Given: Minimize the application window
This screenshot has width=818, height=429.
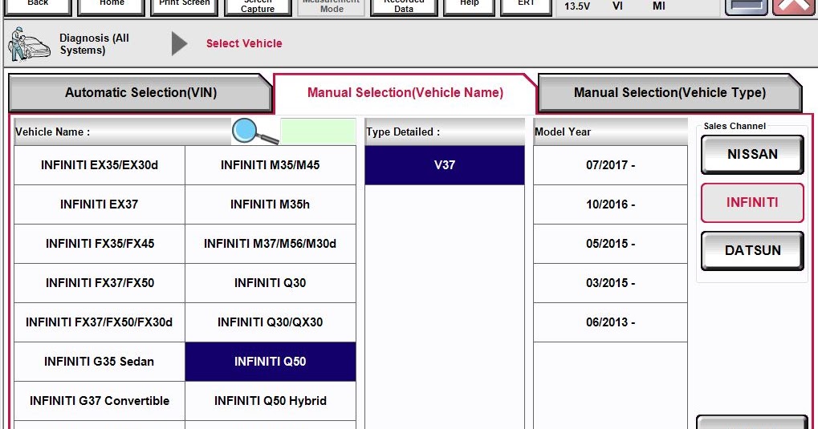Looking at the screenshot, I should (x=746, y=6).
